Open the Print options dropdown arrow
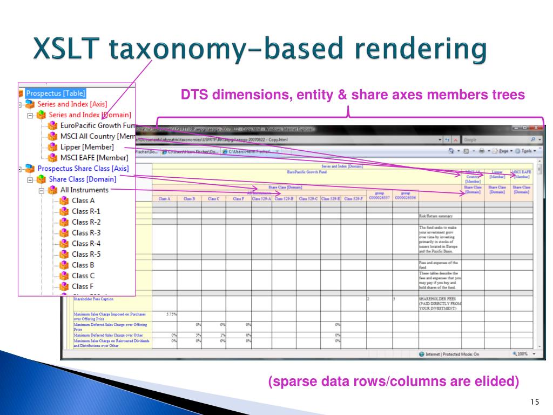 point(489,151)
